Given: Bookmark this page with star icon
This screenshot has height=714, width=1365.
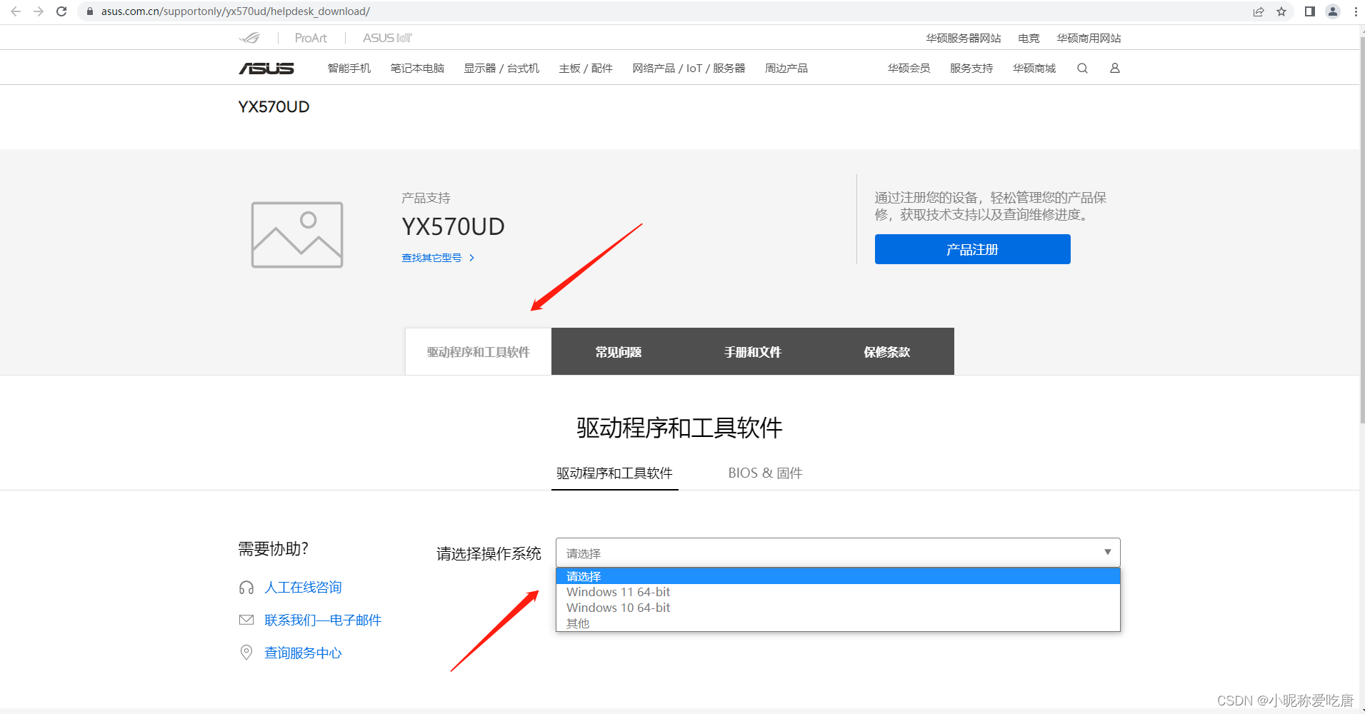Looking at the screenshot, I should 1281,11.
